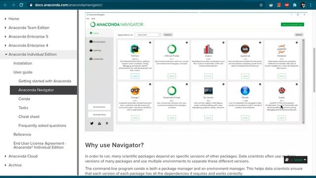The height and width of the screenshot is (178, 316).
Task: Click the Glueviz bar-chart icon
Action: [x=208, y=49]
